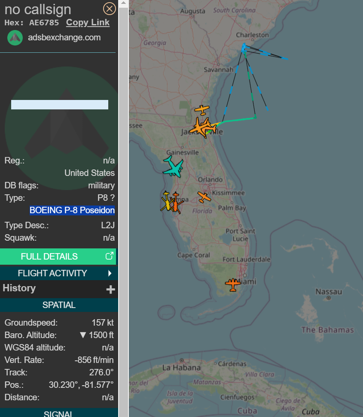Click the Groundspeed 157 kt value
This screenshot has height=417, width=363.
103,323
